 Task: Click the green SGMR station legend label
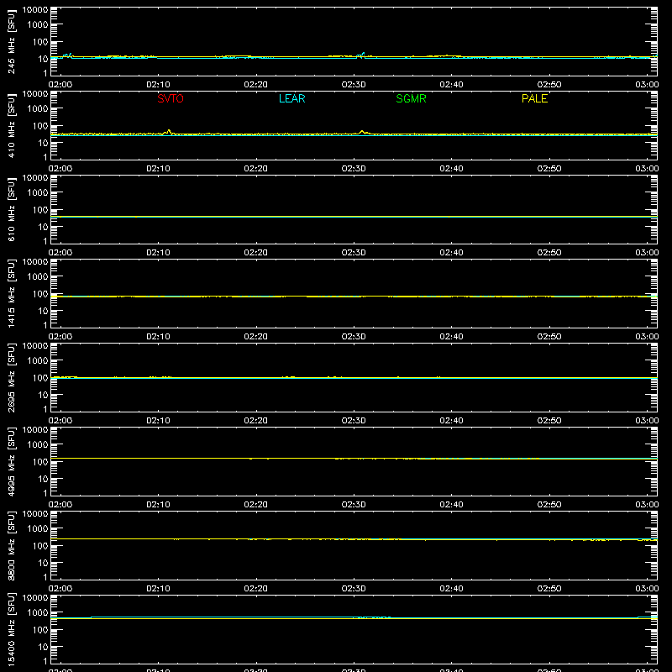coord(411,98)
